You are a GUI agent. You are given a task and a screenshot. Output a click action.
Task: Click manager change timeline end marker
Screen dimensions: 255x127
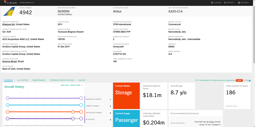(81, 98)
